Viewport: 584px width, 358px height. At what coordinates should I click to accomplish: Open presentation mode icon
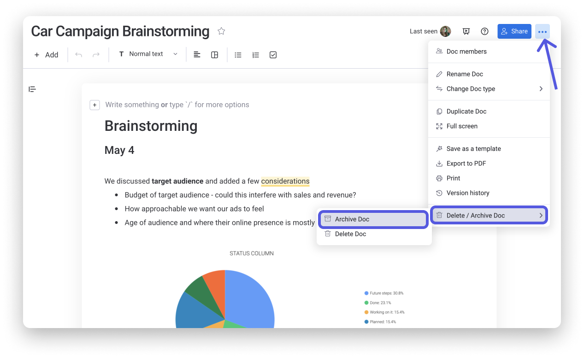coord(466,31)
